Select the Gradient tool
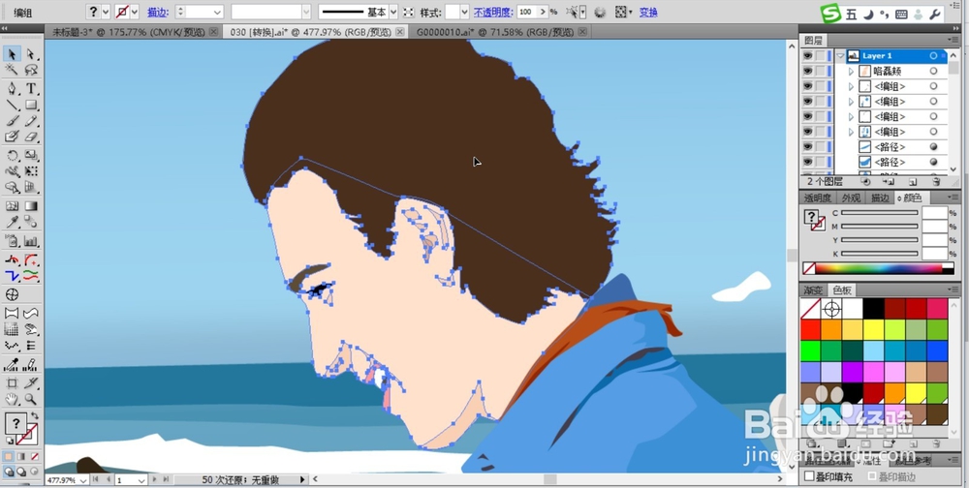 click(31, 206)
